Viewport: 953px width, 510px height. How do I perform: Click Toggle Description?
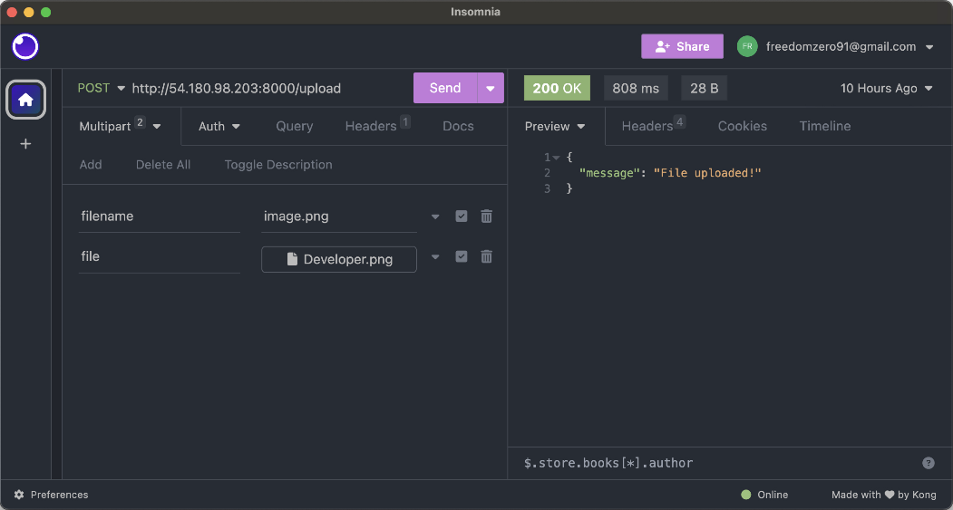(278, 165)
